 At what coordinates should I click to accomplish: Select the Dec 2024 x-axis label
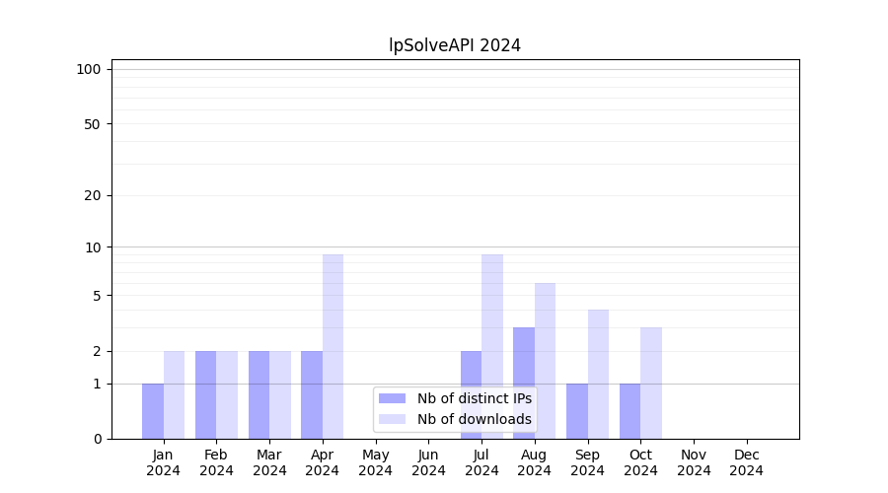[x=746, y=462]
